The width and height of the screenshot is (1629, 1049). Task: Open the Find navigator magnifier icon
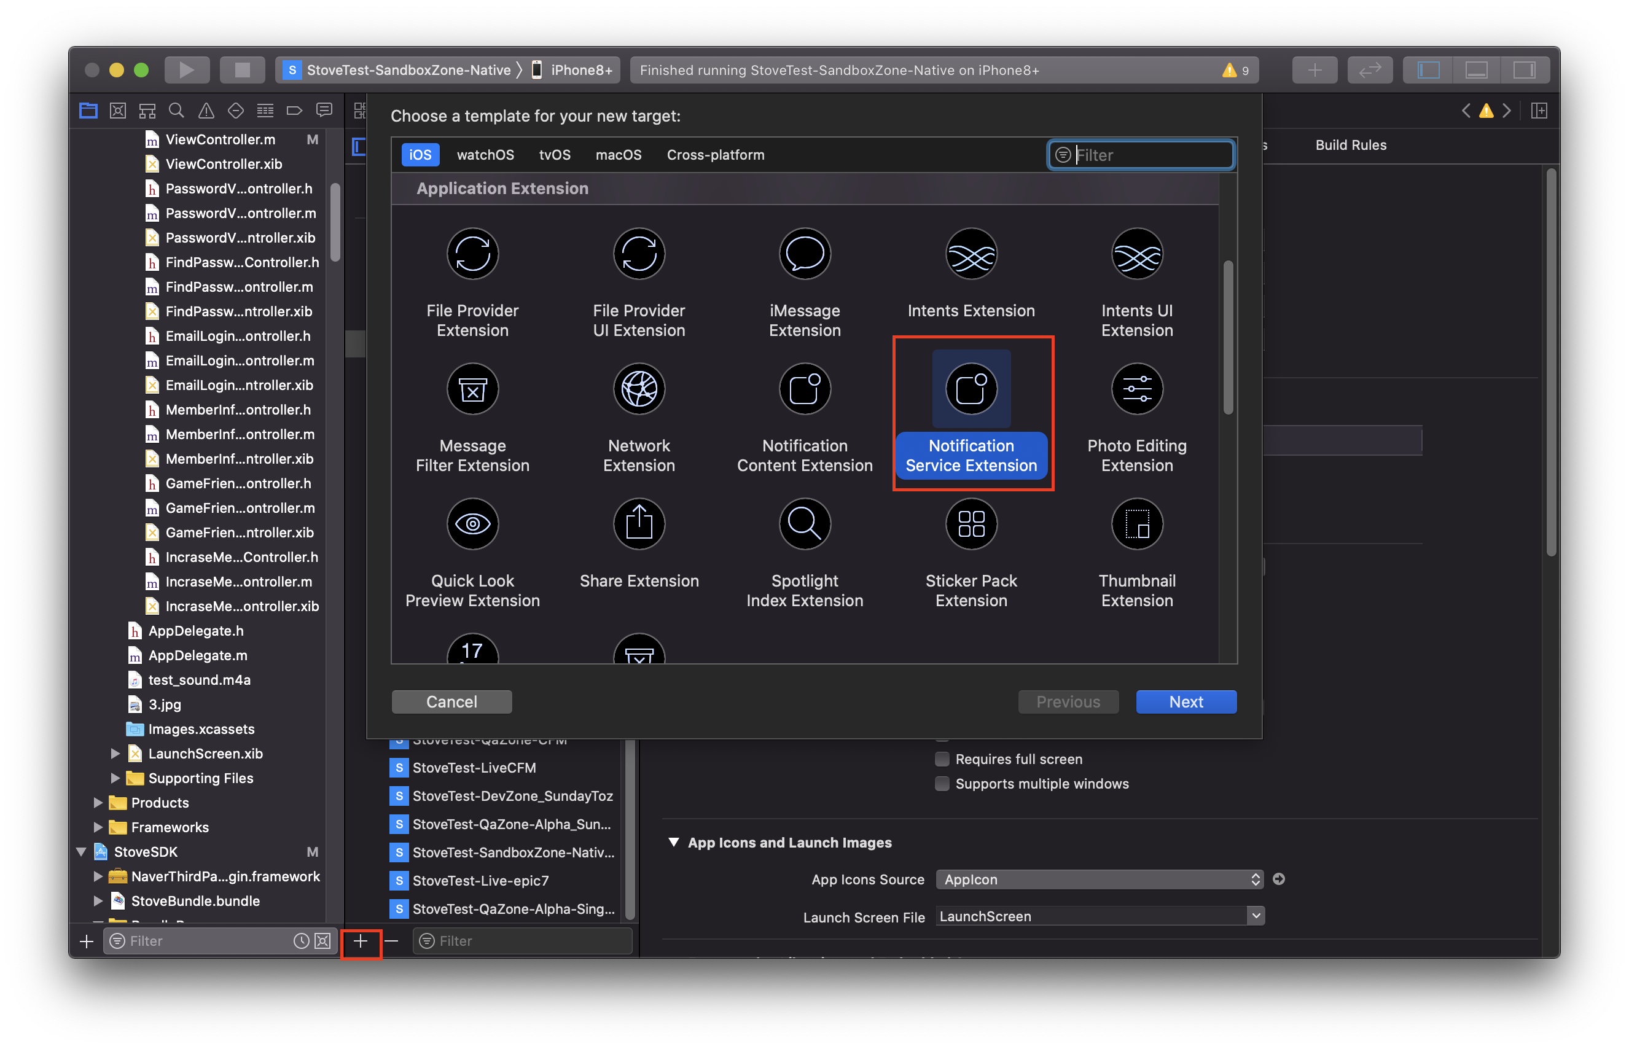(x=176, y=111)
